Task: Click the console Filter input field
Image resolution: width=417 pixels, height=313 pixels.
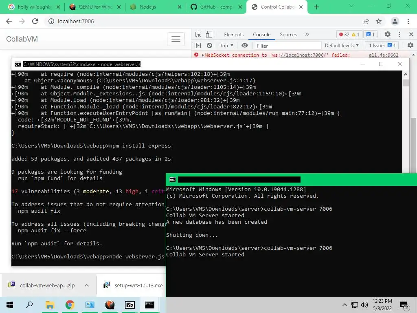Action: 288,46
